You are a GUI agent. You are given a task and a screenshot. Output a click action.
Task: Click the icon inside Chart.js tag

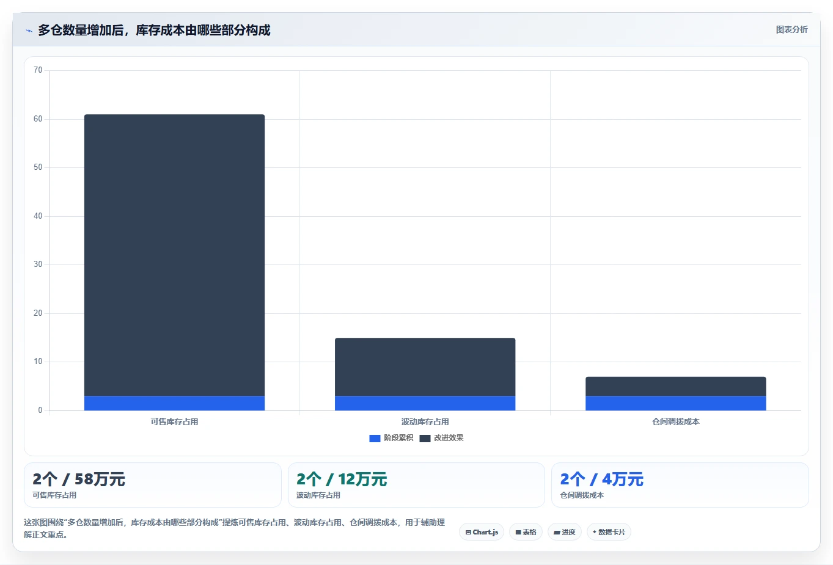pyautogui.click(x=468, y=532)
